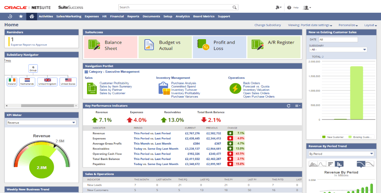Viewport: 381px width, 193px height.
Task: Open the Analytics menu
Action: tap(183, 17)
